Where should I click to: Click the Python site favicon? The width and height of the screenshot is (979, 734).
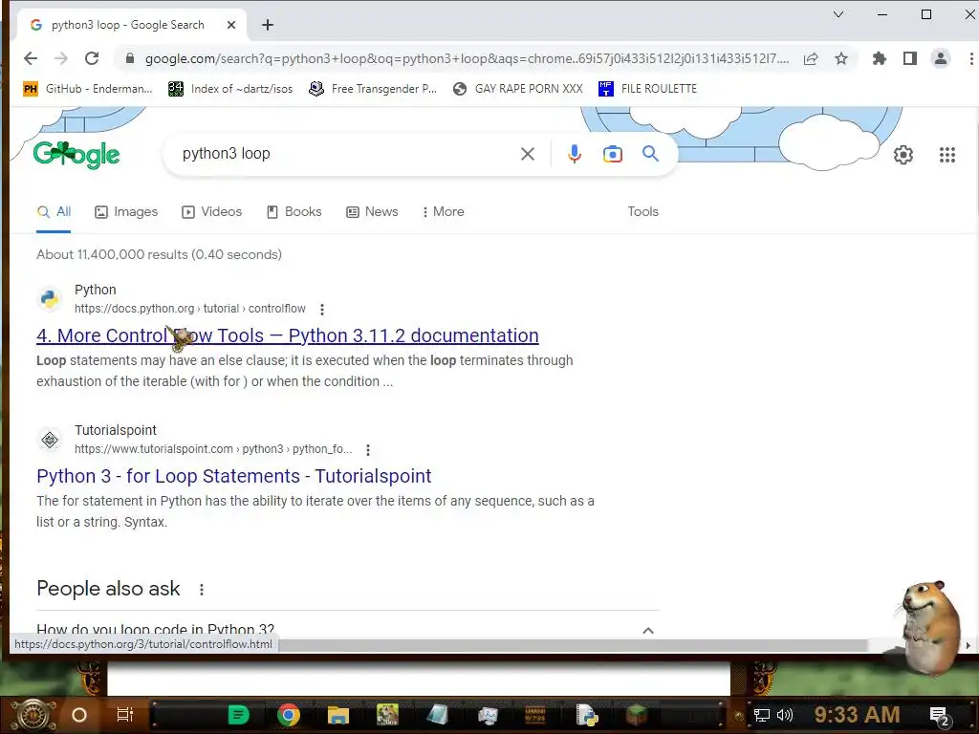[50, 299]
